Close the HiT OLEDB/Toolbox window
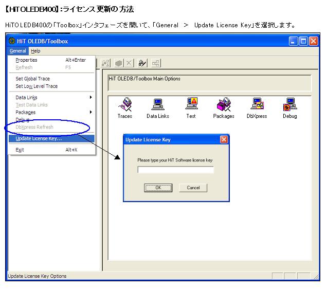This screenshot has height=289, width=327. click(314, 41)
